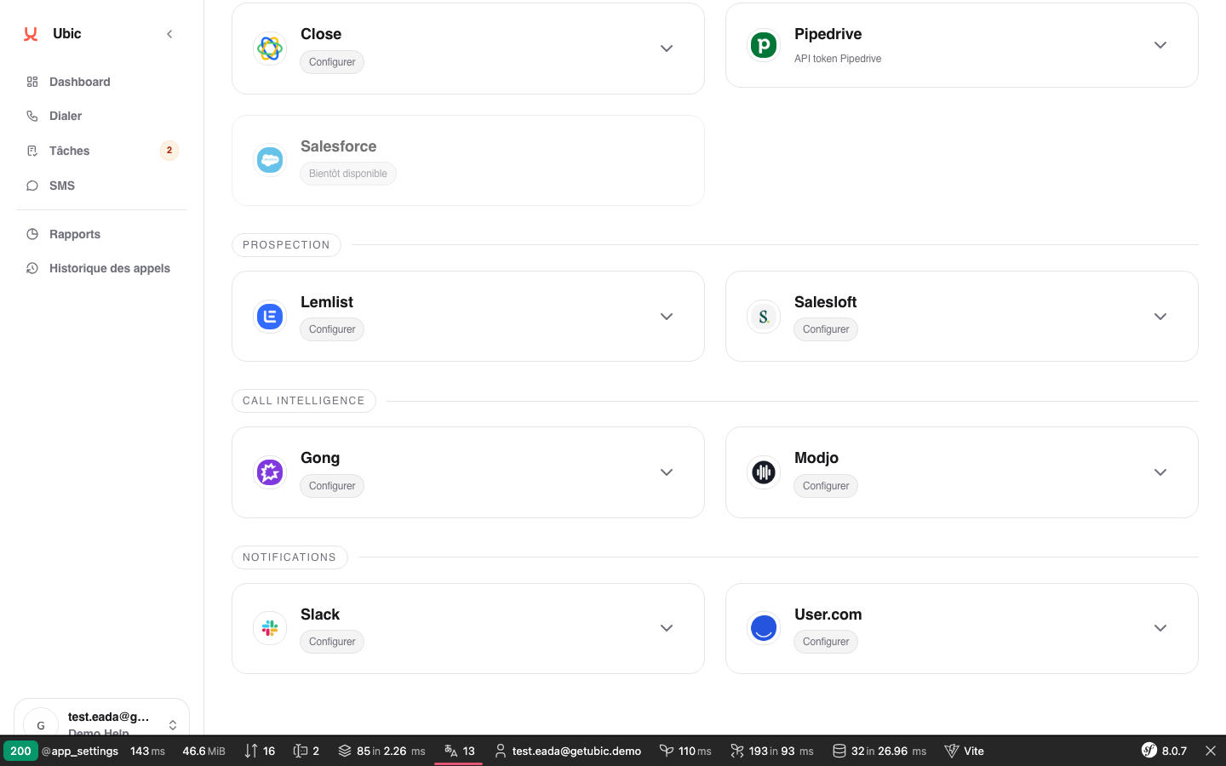Click the Tâches badge showing 2
The width and height of the screenshot is (1226, 766).
coord(169,151)
